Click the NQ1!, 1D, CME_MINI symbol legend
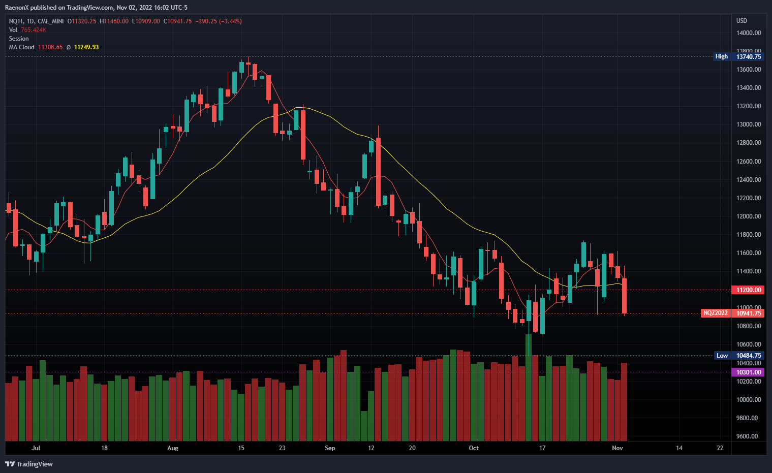The width and height of the screenshot is (772, 473). pos(37,21)
